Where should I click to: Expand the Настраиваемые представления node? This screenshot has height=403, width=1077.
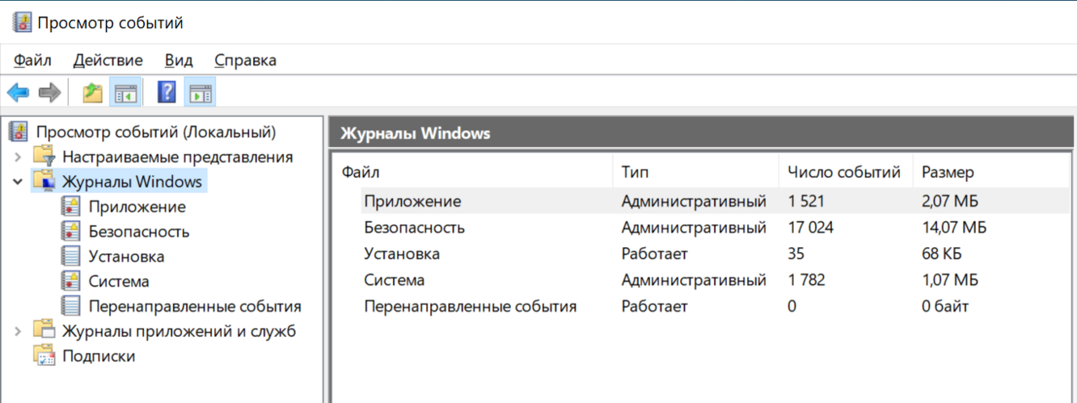pos(18,157)
